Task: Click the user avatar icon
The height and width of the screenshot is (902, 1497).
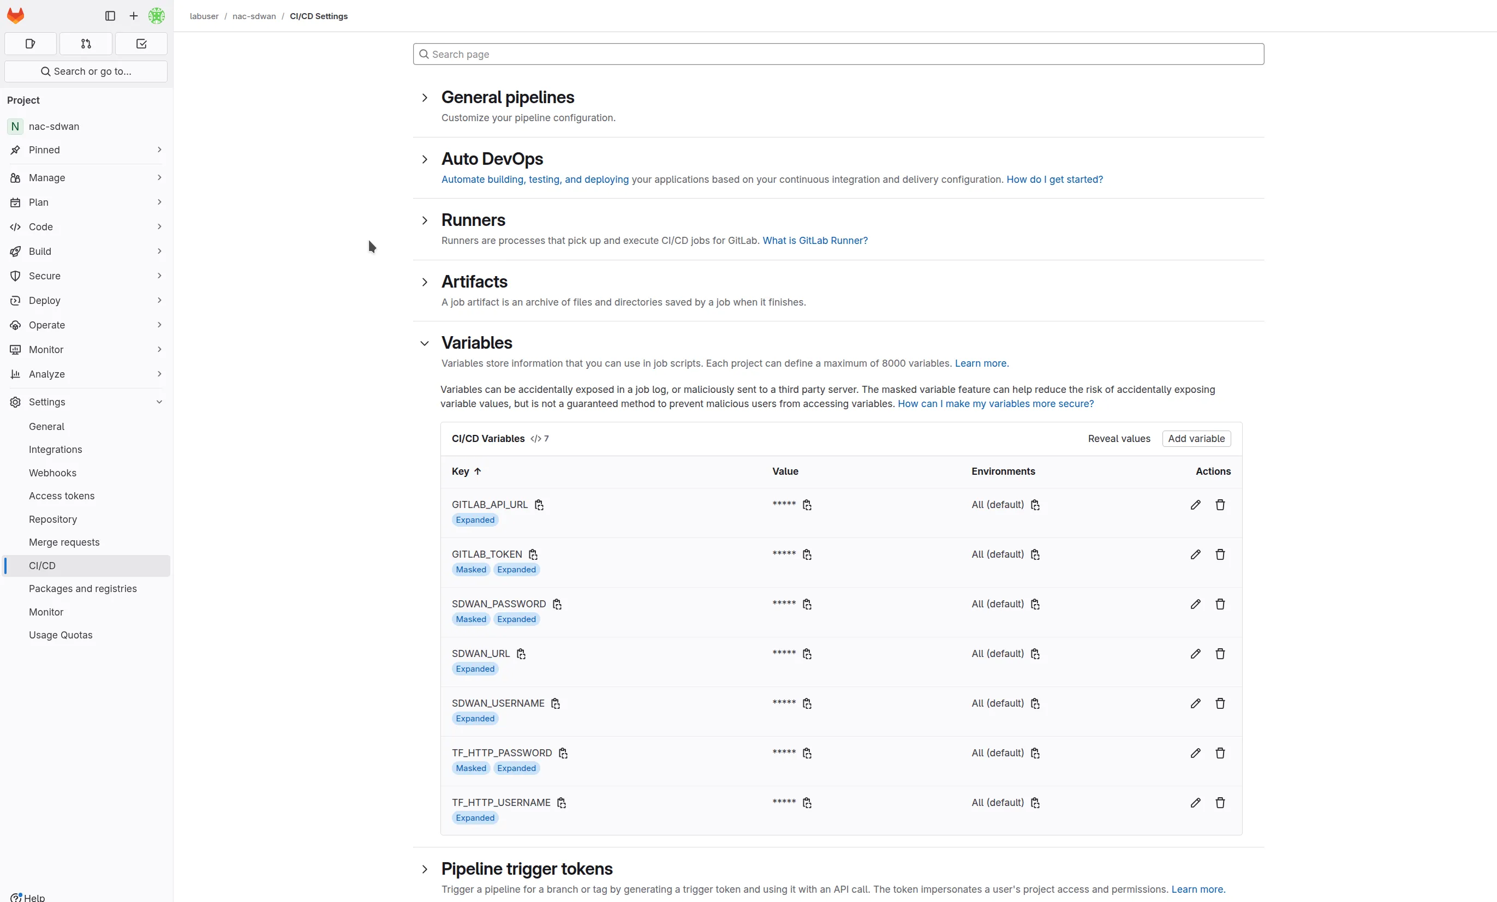Action: [156, 16]
